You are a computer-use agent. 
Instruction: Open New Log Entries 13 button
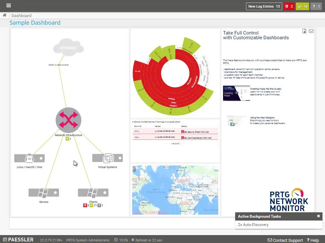(264, 6)
